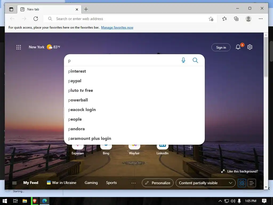Open the LinkedIn quick link
Image resolution: width=273 pixels, height=205 pixels.
point(162,149)
